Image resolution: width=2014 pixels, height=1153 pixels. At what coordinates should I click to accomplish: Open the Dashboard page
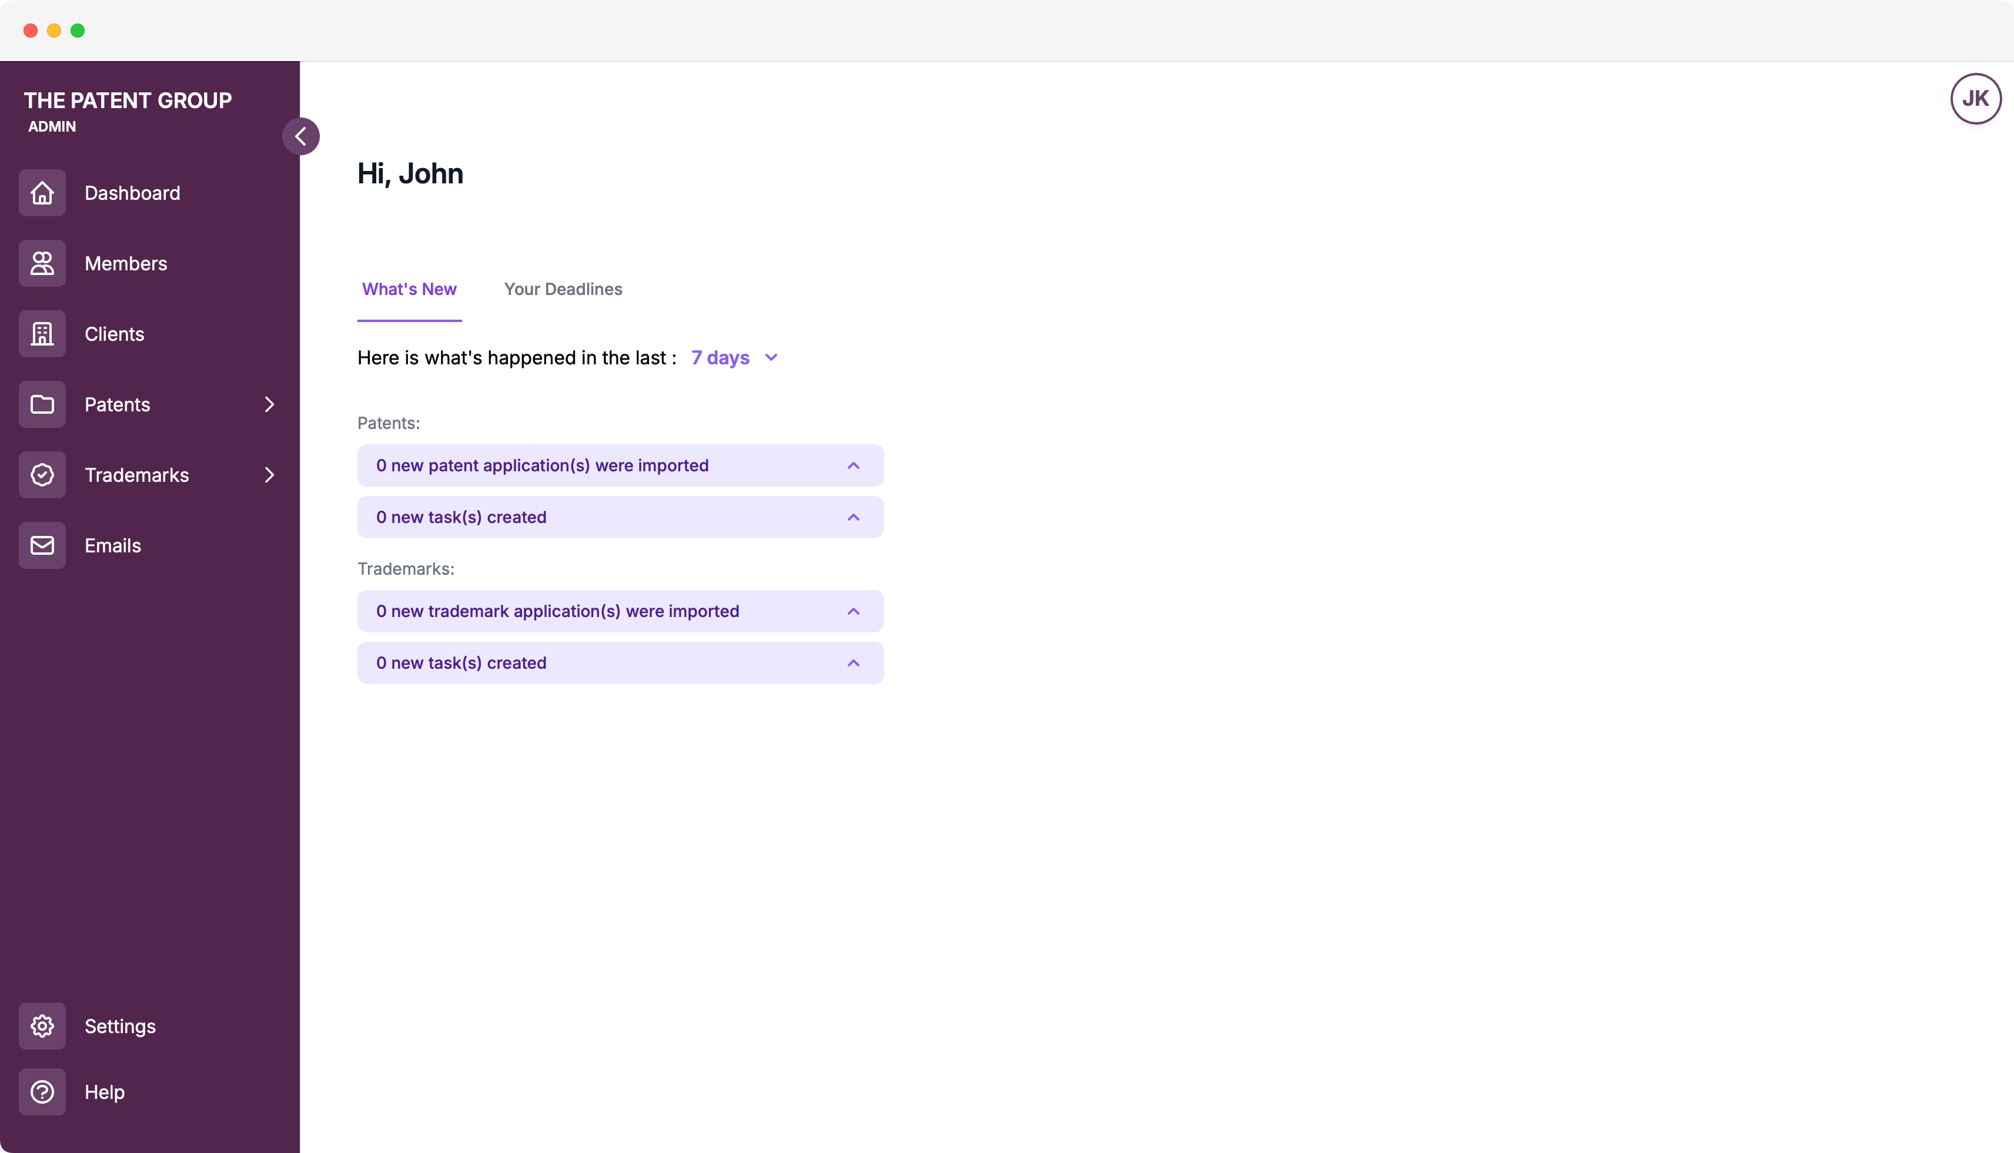click(x=132, y=193)
